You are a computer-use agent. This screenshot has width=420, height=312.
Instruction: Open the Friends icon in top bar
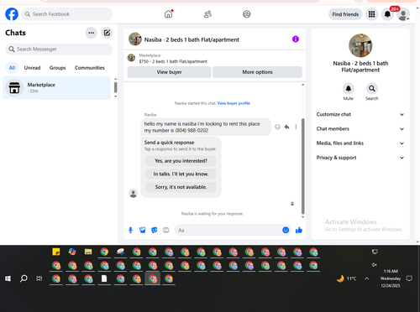207,14
